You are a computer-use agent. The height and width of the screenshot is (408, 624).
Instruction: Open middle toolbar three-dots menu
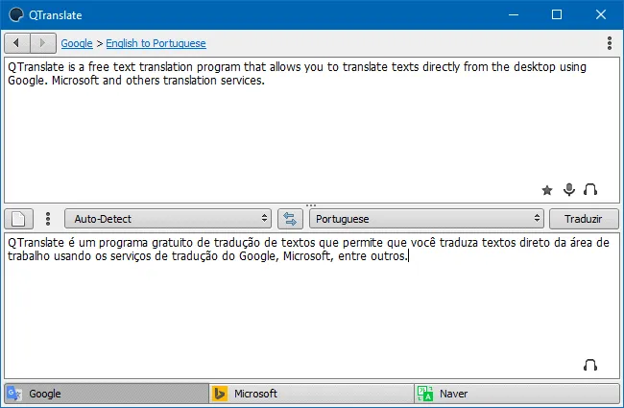pyautogui.click(x=48, y=219)
